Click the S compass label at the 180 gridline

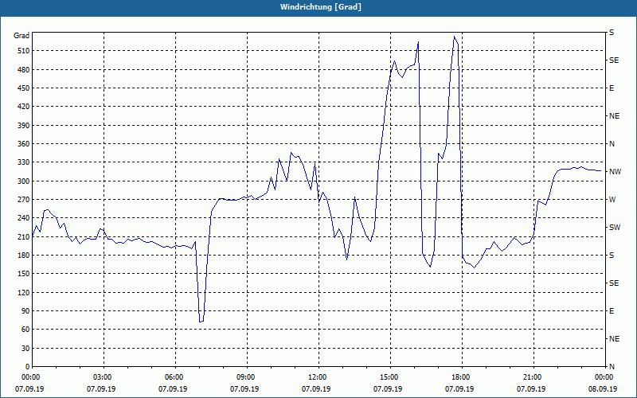[x=612, y=256]
